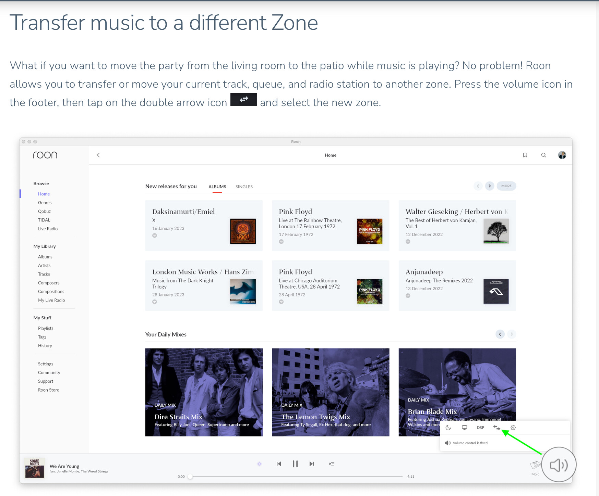Viewport: 599px width, 496px height.
Task: Open Playlists under My Stuff
Action: [x=46, y=328]
